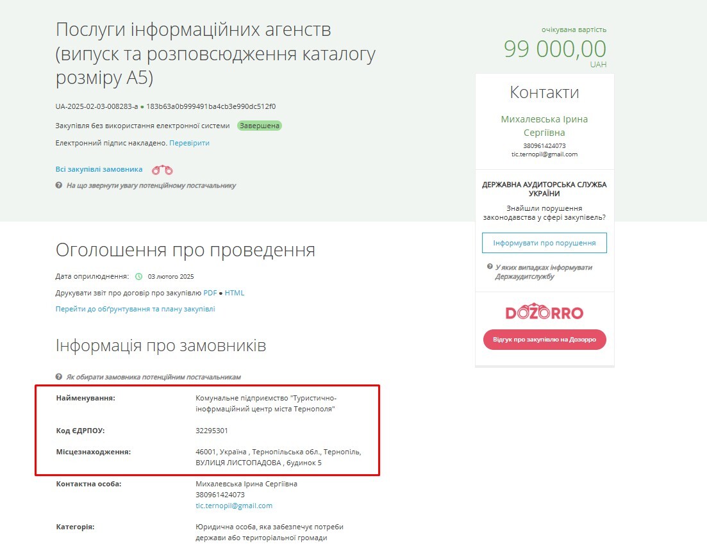This screenshot has height=553, width=707.
Task: Open the PDF contract report
Action: click(x=210, y=293)
